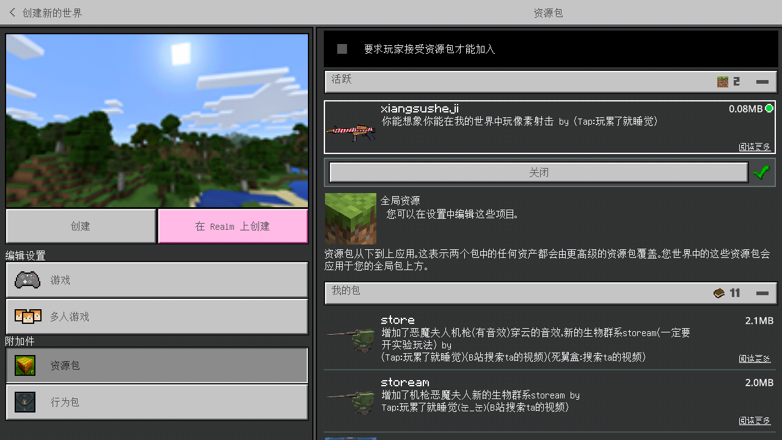Click the block icon for 资源包
Image resolution: width=782 pixels, height=440 pixels.
pos(25,365)
